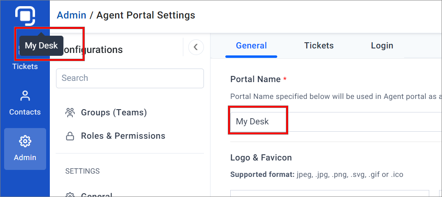442x197 pixels.
Task: Switch to the Tickets tab
Action: pyautogui.click(x=319, y=46)
